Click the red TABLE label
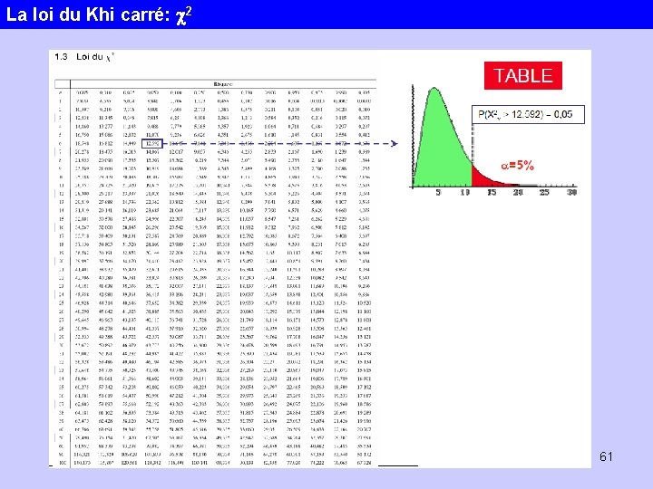The height and width of the screenshot is (489, 653). pos(523,76)
